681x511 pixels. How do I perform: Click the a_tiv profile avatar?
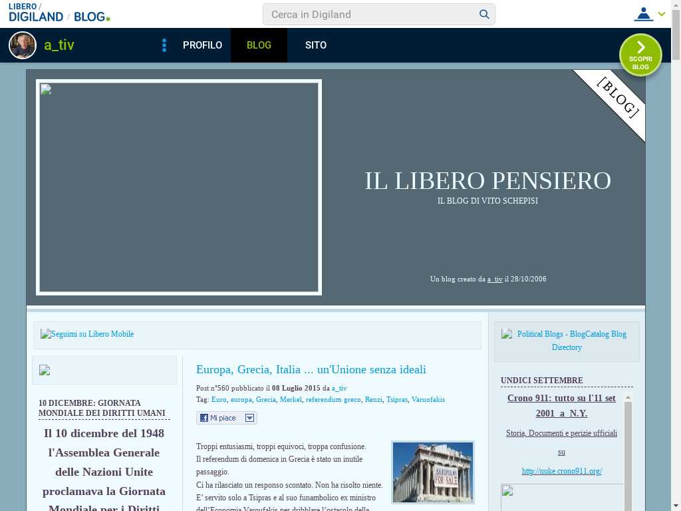[x=23, y=45]
